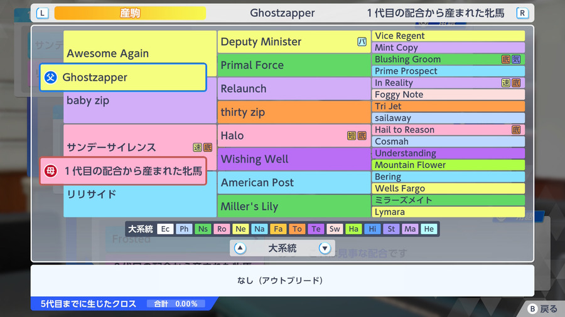Click the Hi lineage swatch
This screenshot has width=565, height=317.
coord(372,229)
